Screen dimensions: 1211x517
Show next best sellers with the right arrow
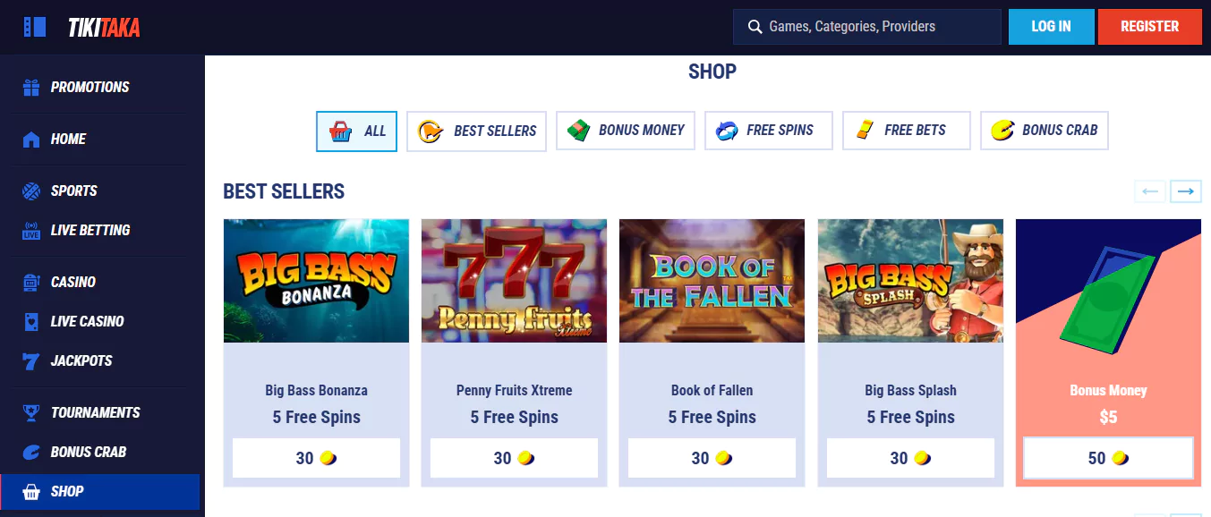tap(1186, 191)
